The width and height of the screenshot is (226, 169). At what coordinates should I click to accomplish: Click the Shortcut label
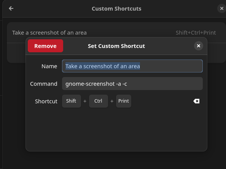[46, 101]
